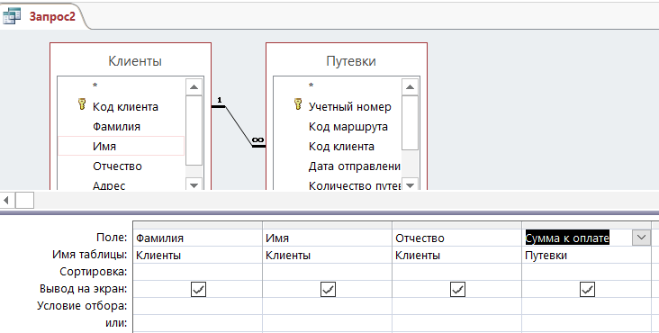659x333 pixels.
Task: Select the Код маршрута field in Путевки
Action: tap(337, 126)
